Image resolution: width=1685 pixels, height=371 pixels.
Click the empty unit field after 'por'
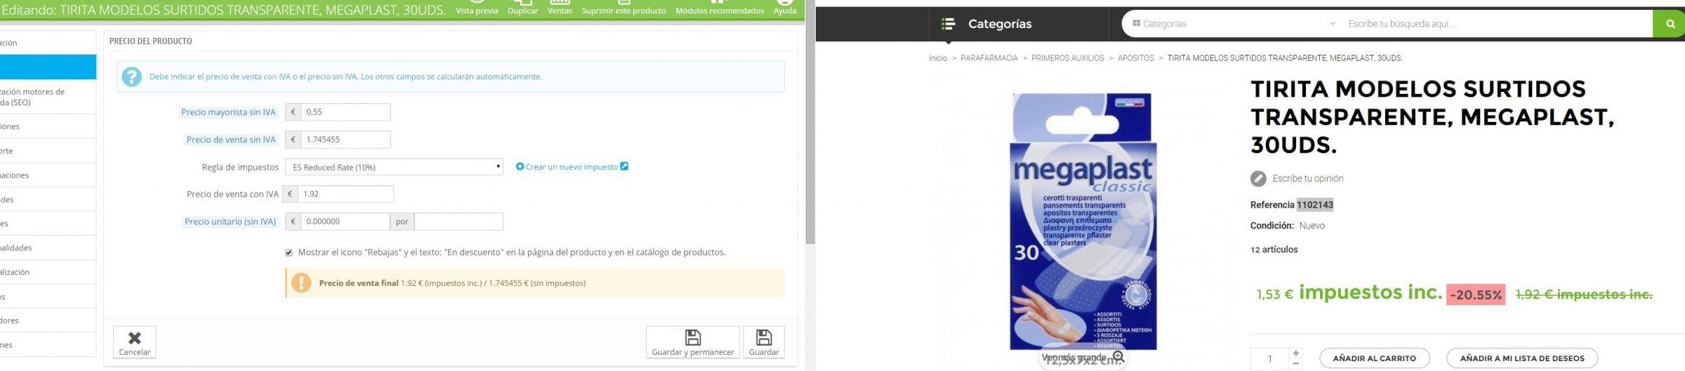pyautogui.click(x=458, y=222)
